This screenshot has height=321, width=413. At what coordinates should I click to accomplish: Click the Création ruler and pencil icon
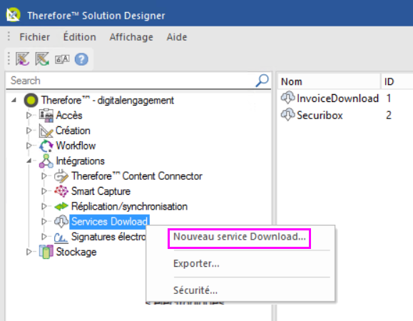pyautogui.click(x=46, y=131)
